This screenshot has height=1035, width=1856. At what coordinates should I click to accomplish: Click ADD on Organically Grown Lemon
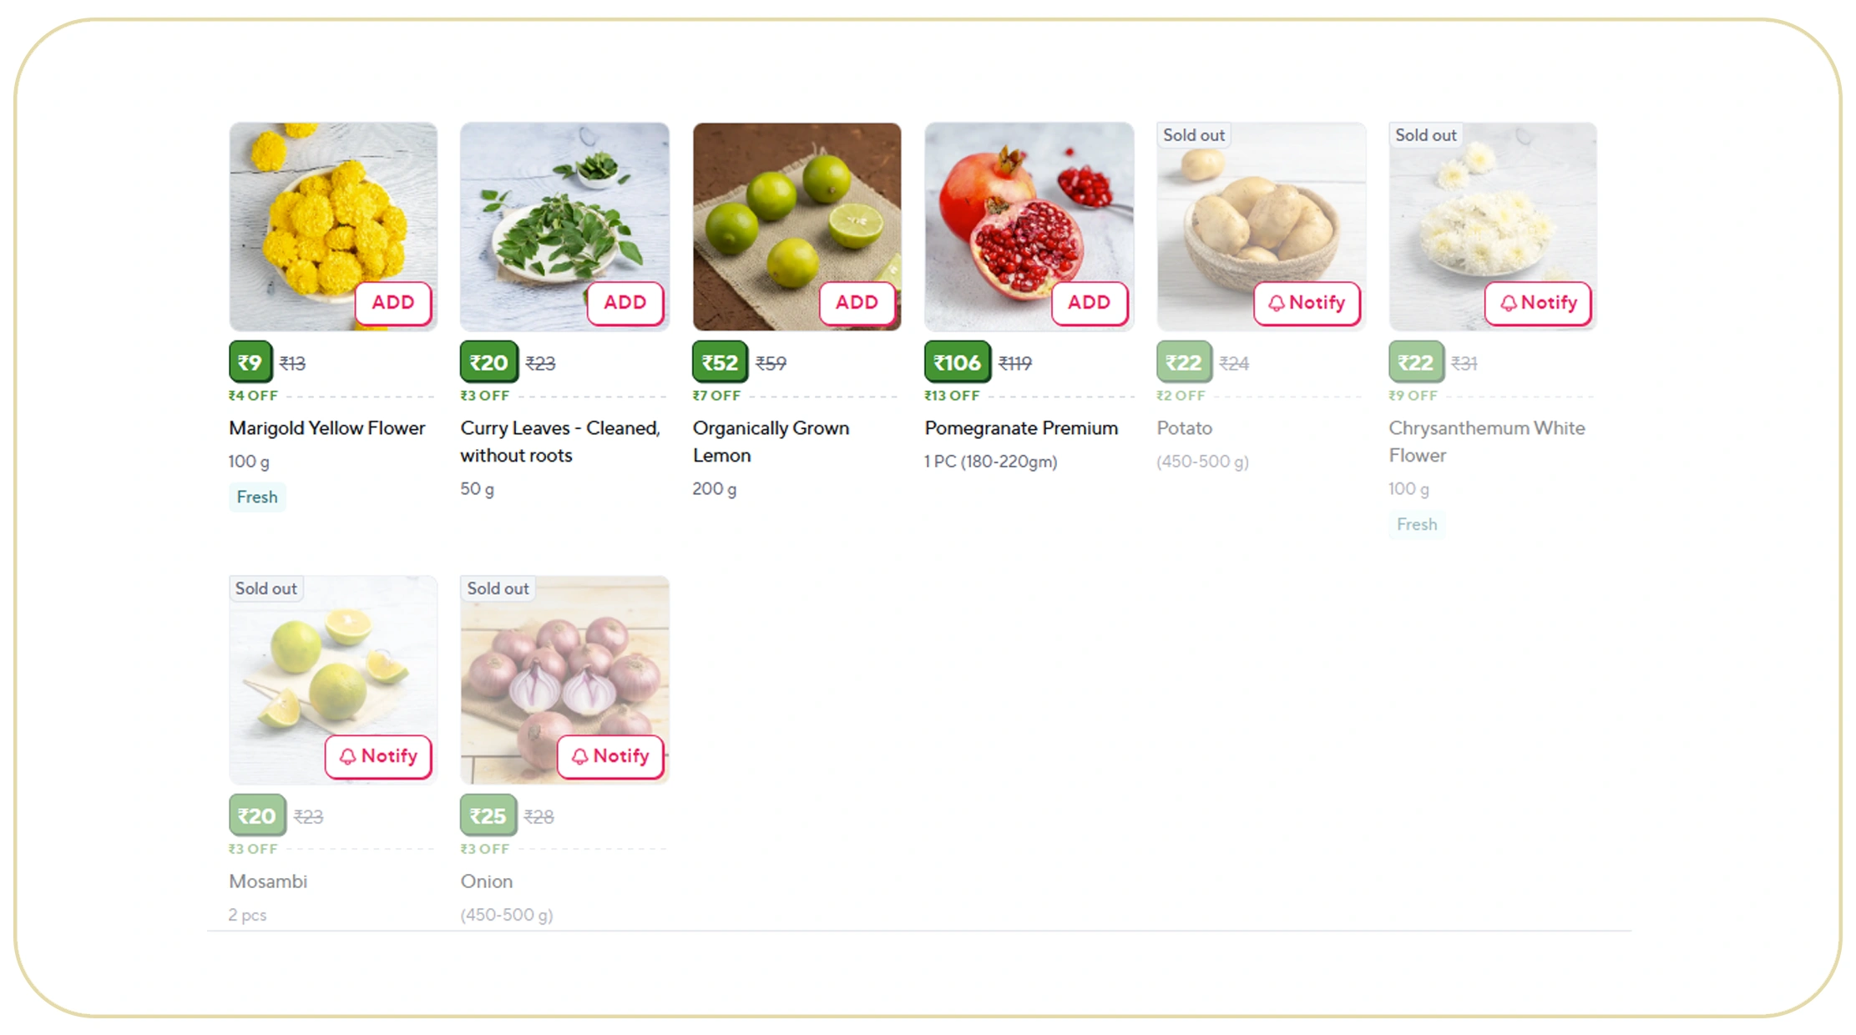857,303
